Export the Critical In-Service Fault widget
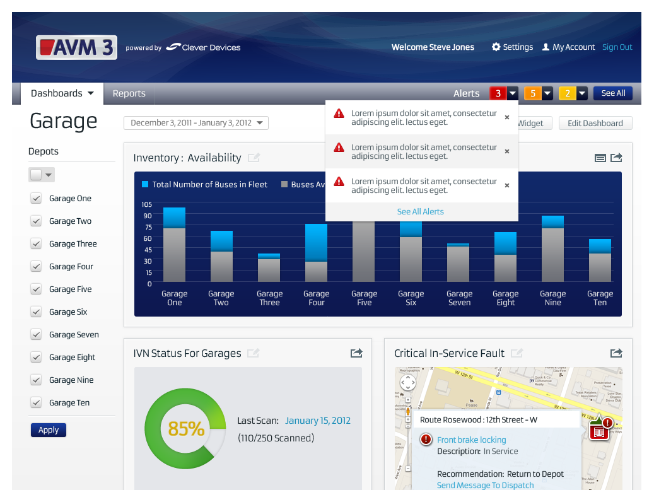The width and height of the screenshot is (654, 490). [x=616, y=353]
